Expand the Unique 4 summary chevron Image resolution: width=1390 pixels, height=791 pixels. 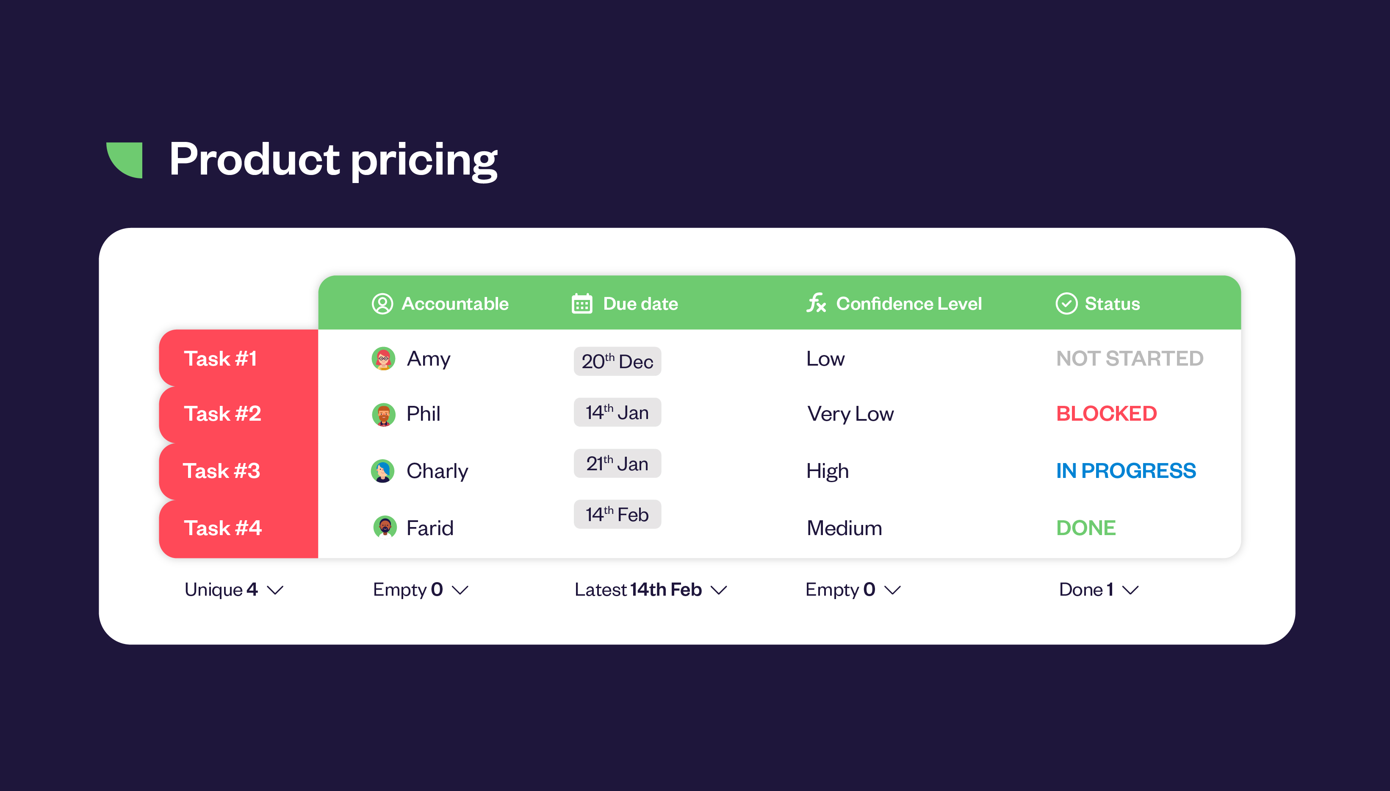[276, 590]
